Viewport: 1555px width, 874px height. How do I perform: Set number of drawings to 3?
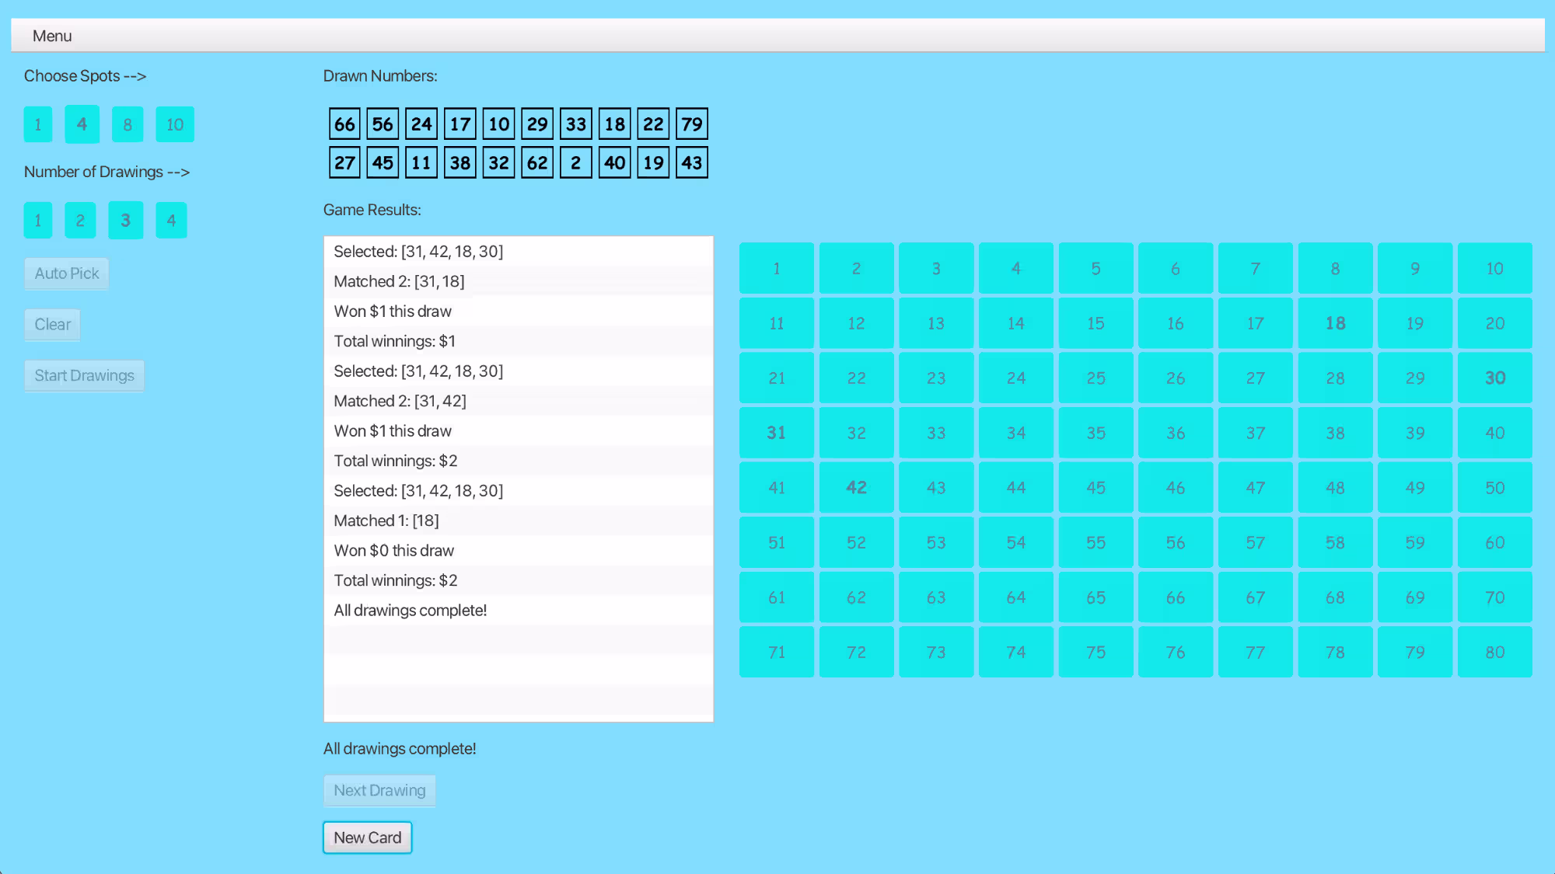coord(125,221)
